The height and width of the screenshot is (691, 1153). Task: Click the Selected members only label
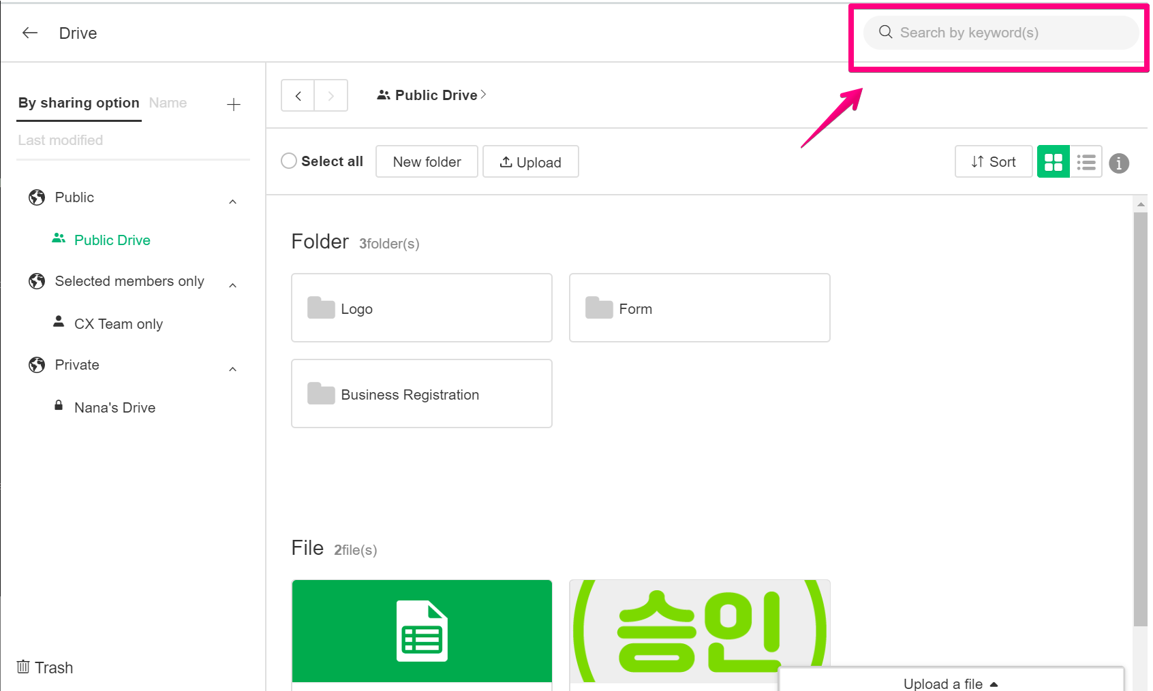[x=129, y=281]
